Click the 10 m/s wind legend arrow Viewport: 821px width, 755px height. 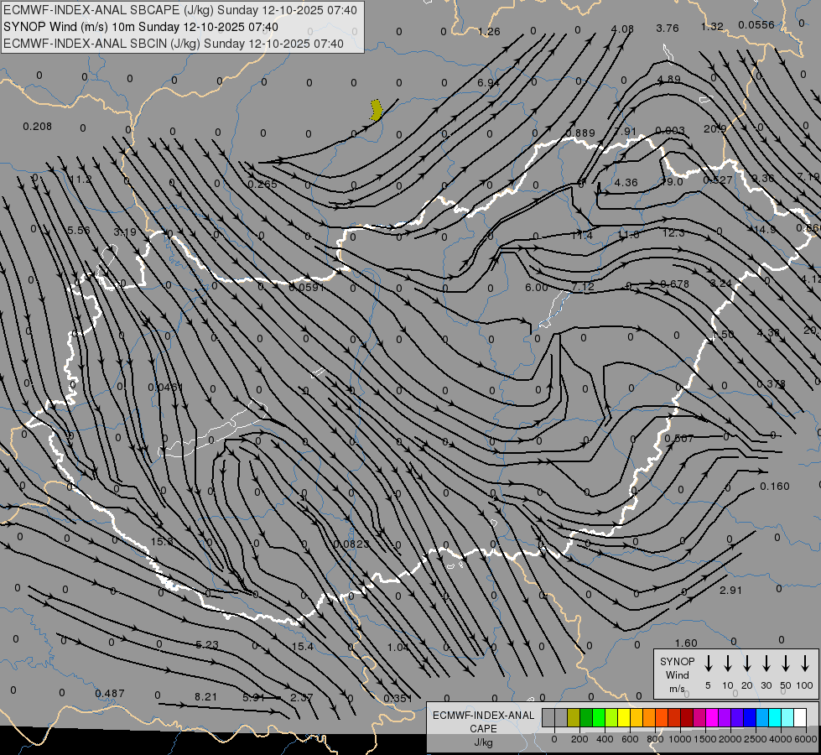click(x=728, y=664)
